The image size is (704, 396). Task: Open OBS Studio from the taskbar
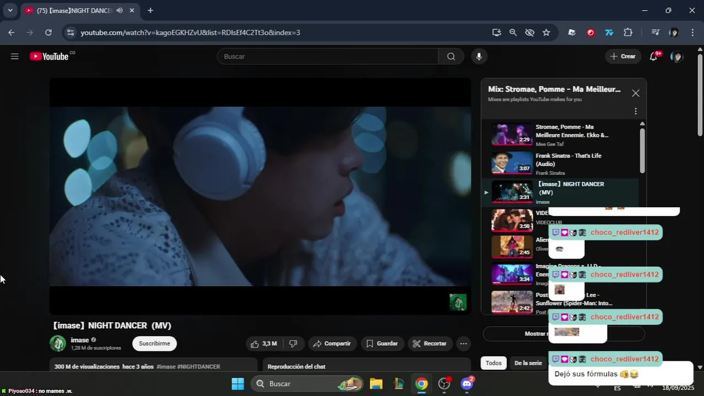444,384
